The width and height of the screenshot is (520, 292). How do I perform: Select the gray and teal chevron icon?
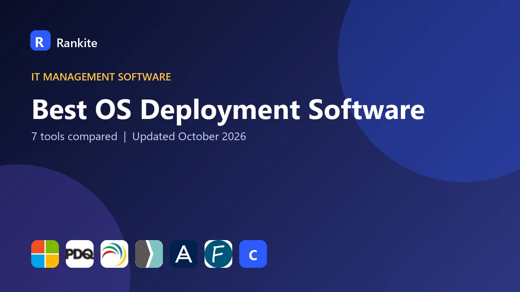point(149,254)
